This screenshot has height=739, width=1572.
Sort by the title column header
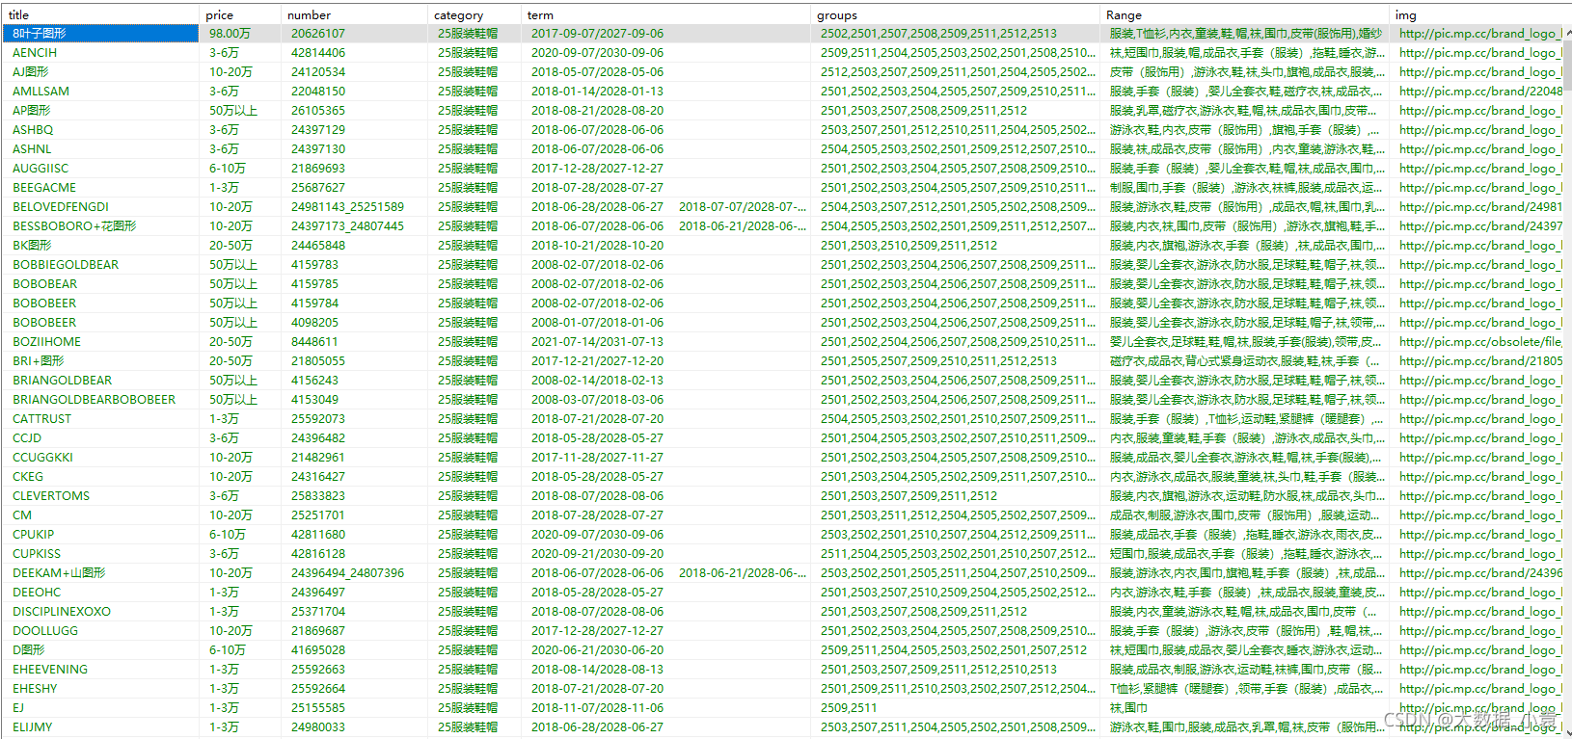[x=100, y=14]
